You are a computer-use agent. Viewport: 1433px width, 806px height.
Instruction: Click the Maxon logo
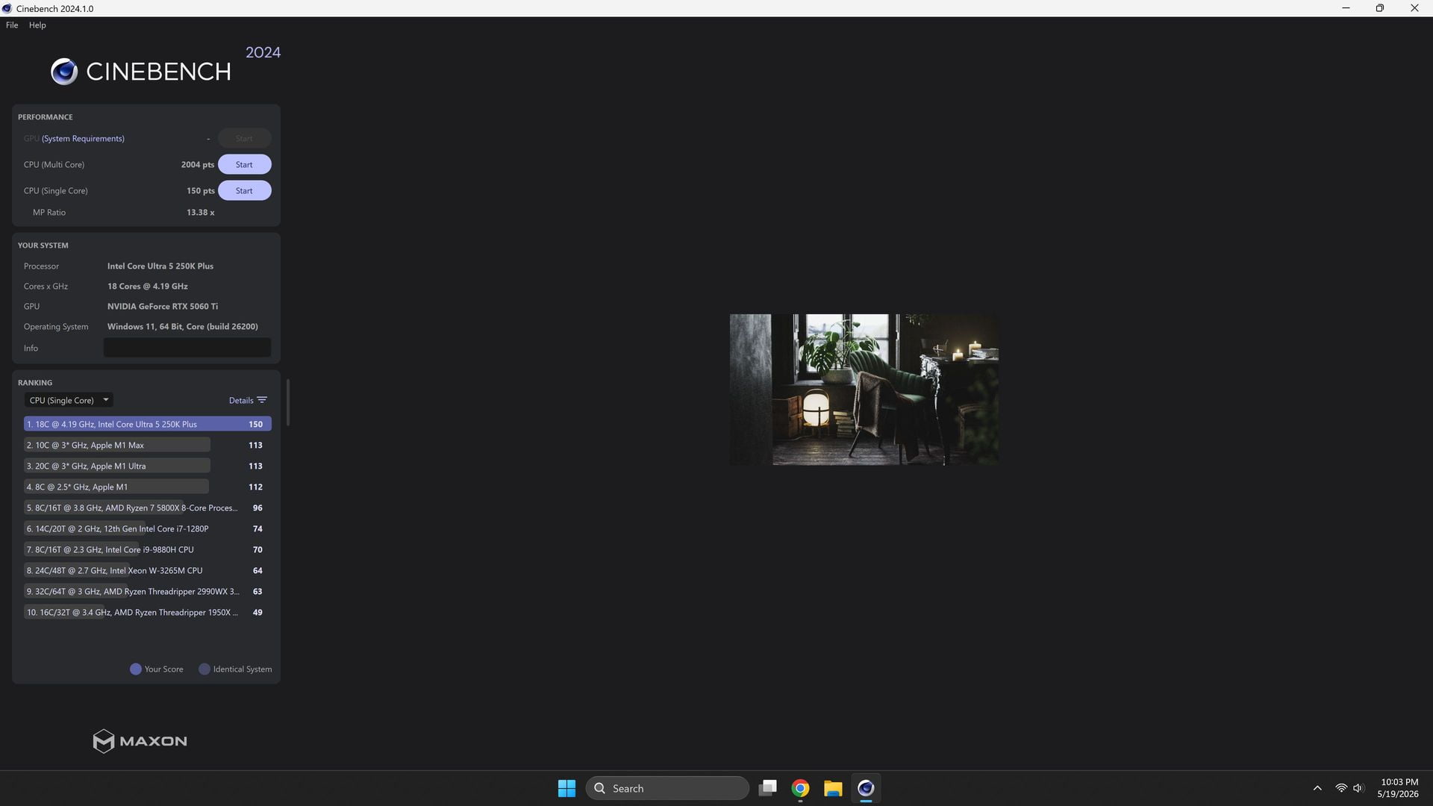coord(140,741)
